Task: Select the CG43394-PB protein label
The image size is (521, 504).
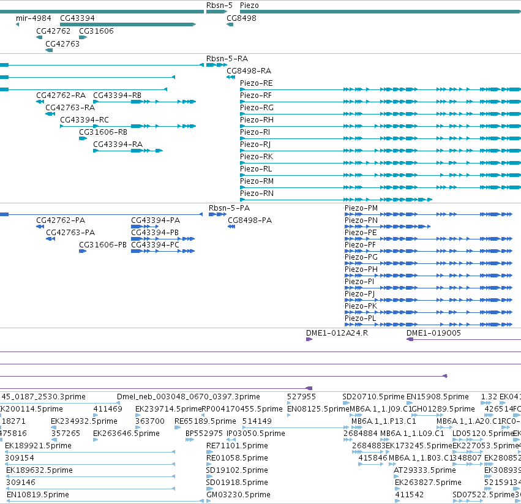Action: 155,232
